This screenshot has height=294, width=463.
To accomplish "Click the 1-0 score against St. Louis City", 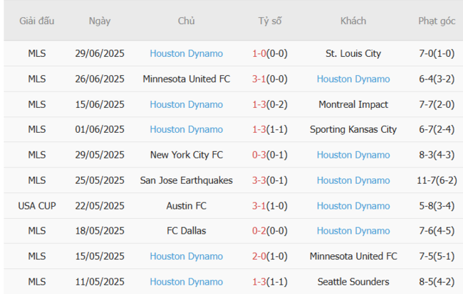I will tap(270, 53).
